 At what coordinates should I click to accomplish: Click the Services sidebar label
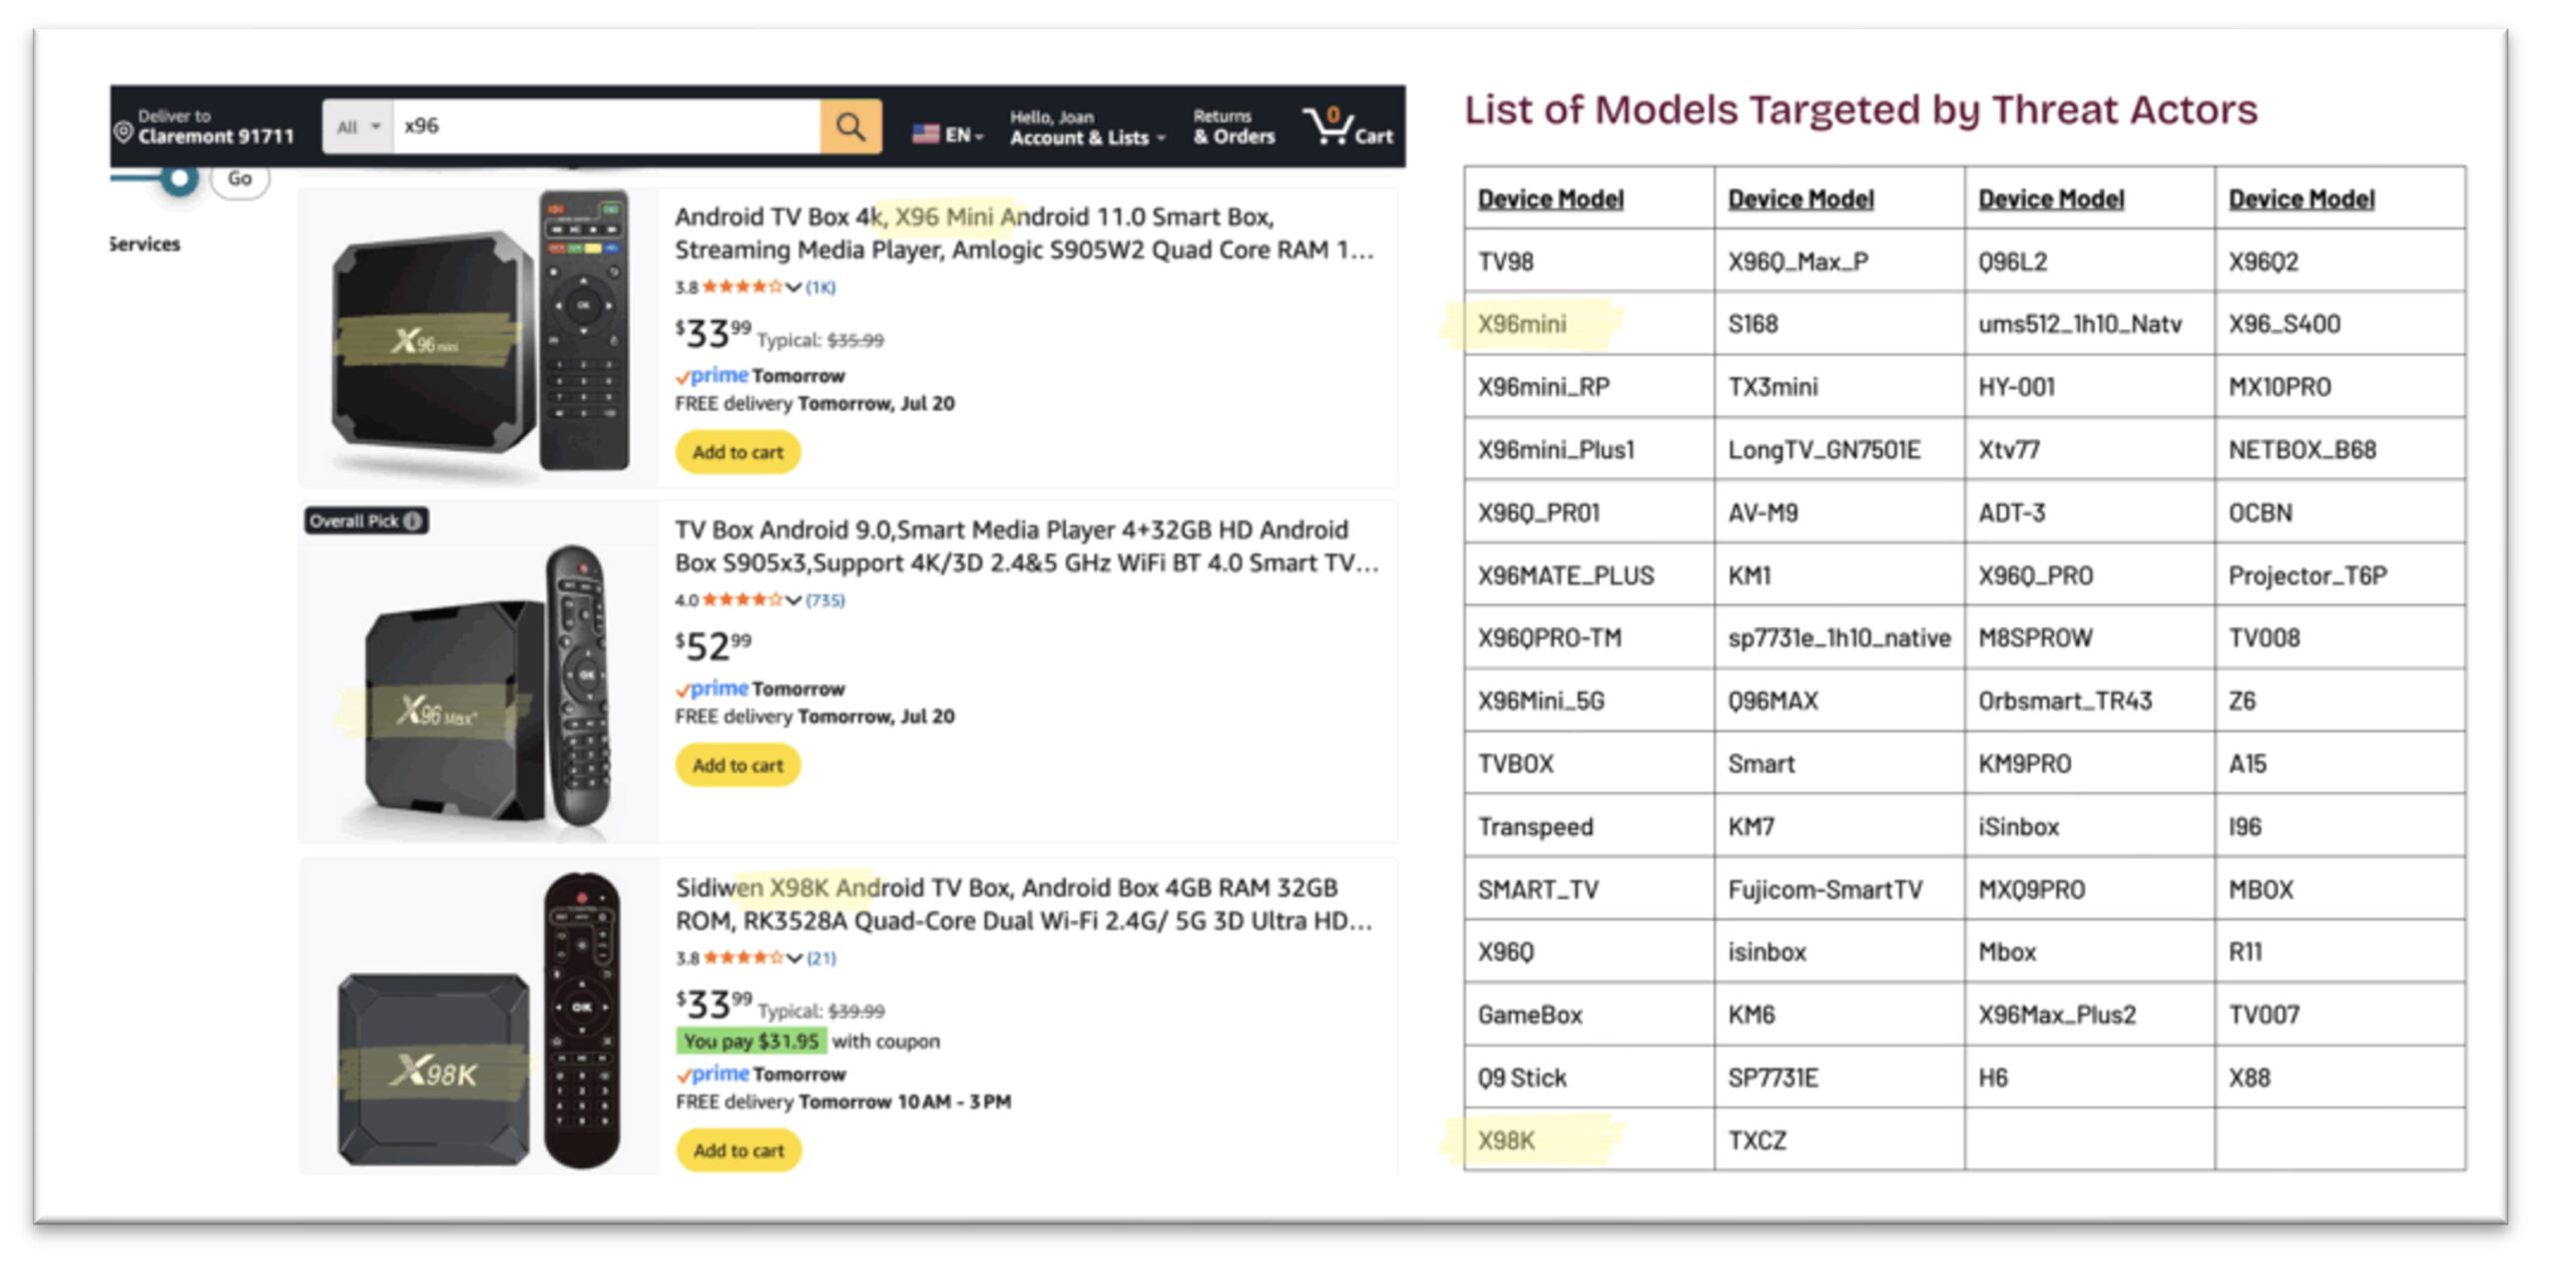click(x=146, y=244)
